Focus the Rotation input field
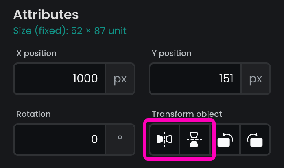 point(60,140)
